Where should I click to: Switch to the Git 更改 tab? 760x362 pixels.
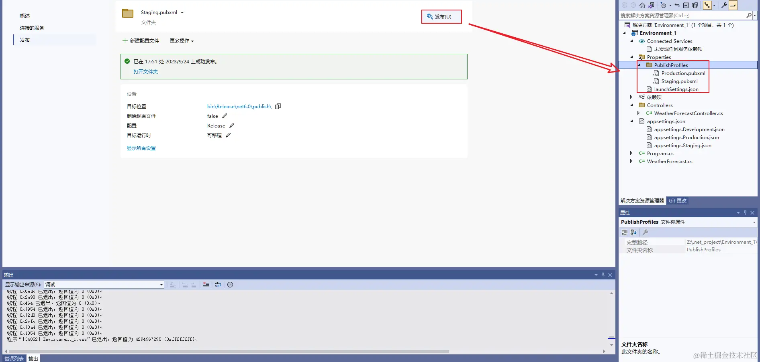pyautogui.click(x=677, y=201)
